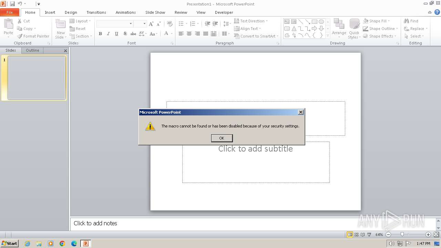The width and height of the screenshot is (441, 248).
Task: Open the font name combo box
Action: (115, 23)
